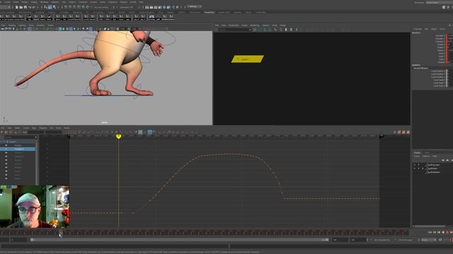453x254 pixels.
Task: Click Rotate Z attribute in Channel Box
Action: [x=441, y=50]
